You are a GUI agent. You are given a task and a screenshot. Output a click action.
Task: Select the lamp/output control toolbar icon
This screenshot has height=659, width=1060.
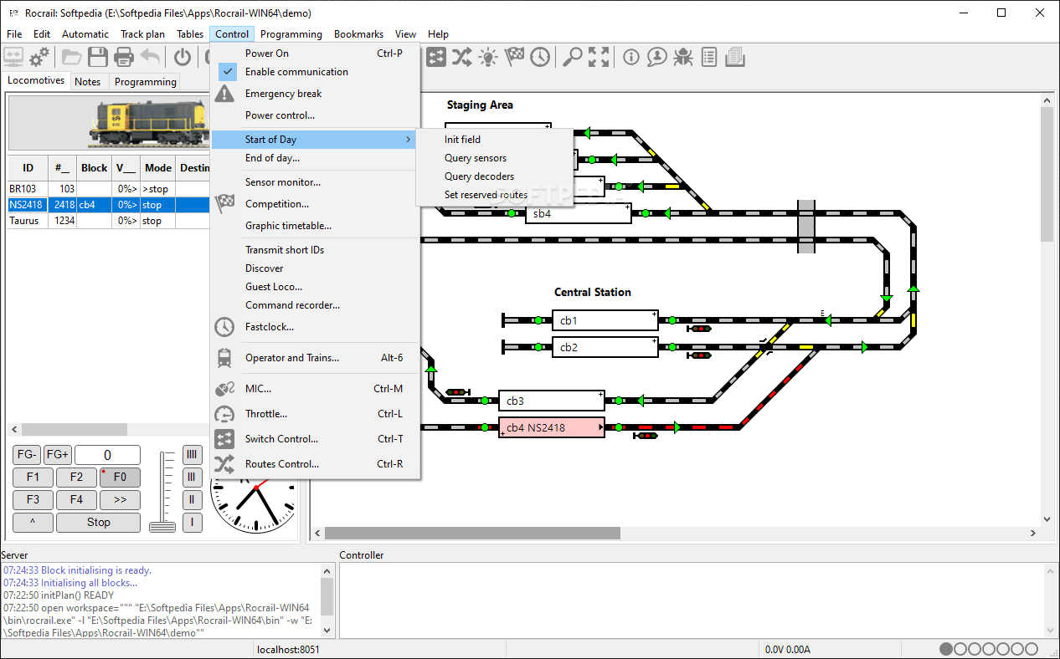pos(487,57)
